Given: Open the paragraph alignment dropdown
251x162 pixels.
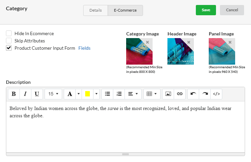Looking at the screenshot, I should (x=133, y=94).
